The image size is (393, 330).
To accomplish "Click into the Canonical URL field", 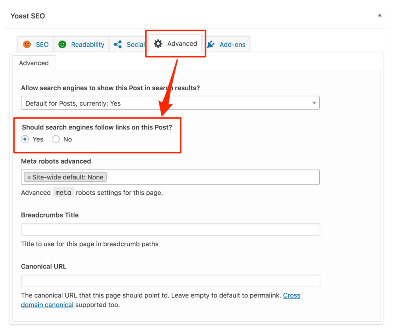I will [x=171, y=281].
